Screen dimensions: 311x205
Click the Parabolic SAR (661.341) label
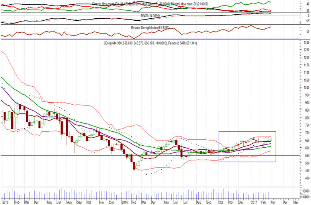click(182, 43)
